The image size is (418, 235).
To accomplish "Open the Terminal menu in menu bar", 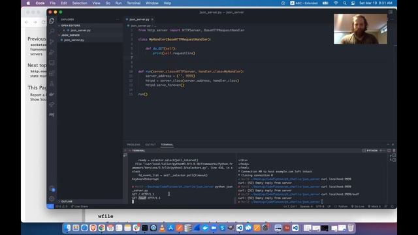I will click(133, 3).
